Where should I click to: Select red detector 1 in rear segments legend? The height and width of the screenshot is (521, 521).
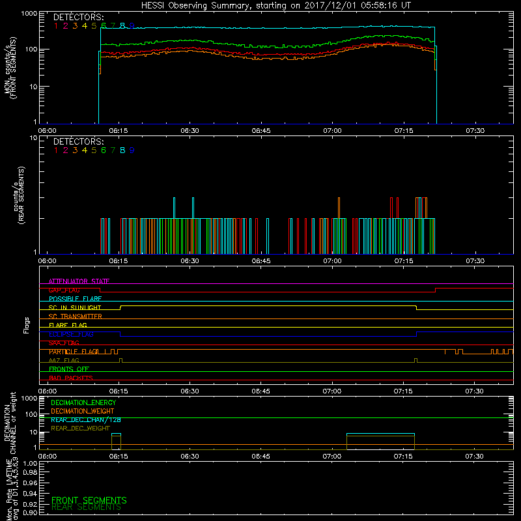56,150
